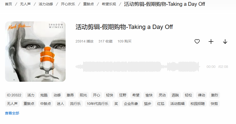The image size is (236, 124).
Task: Seek within the audio waveform
Action: pos(138,67)
